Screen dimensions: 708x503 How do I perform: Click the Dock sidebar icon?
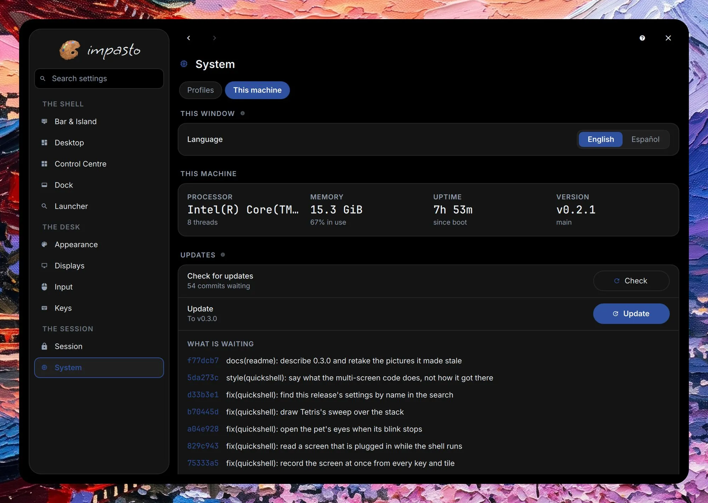(44, 185)
